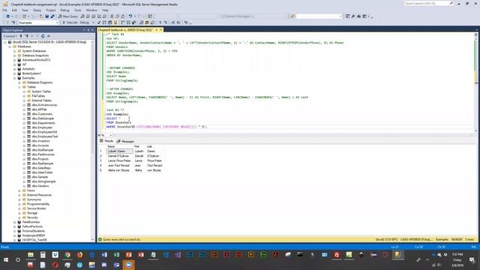Click the Cut scissors icon
Image resolution: width=480 pixels, height=270 pixels.
112,16
